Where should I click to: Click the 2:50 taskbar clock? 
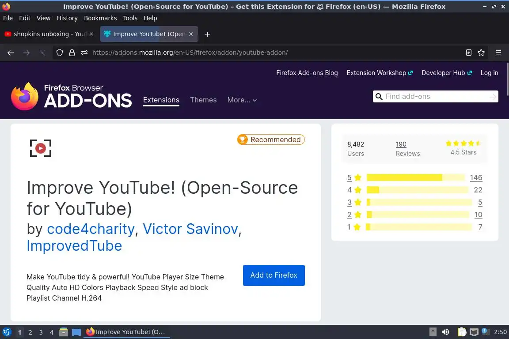click(500, 332)
